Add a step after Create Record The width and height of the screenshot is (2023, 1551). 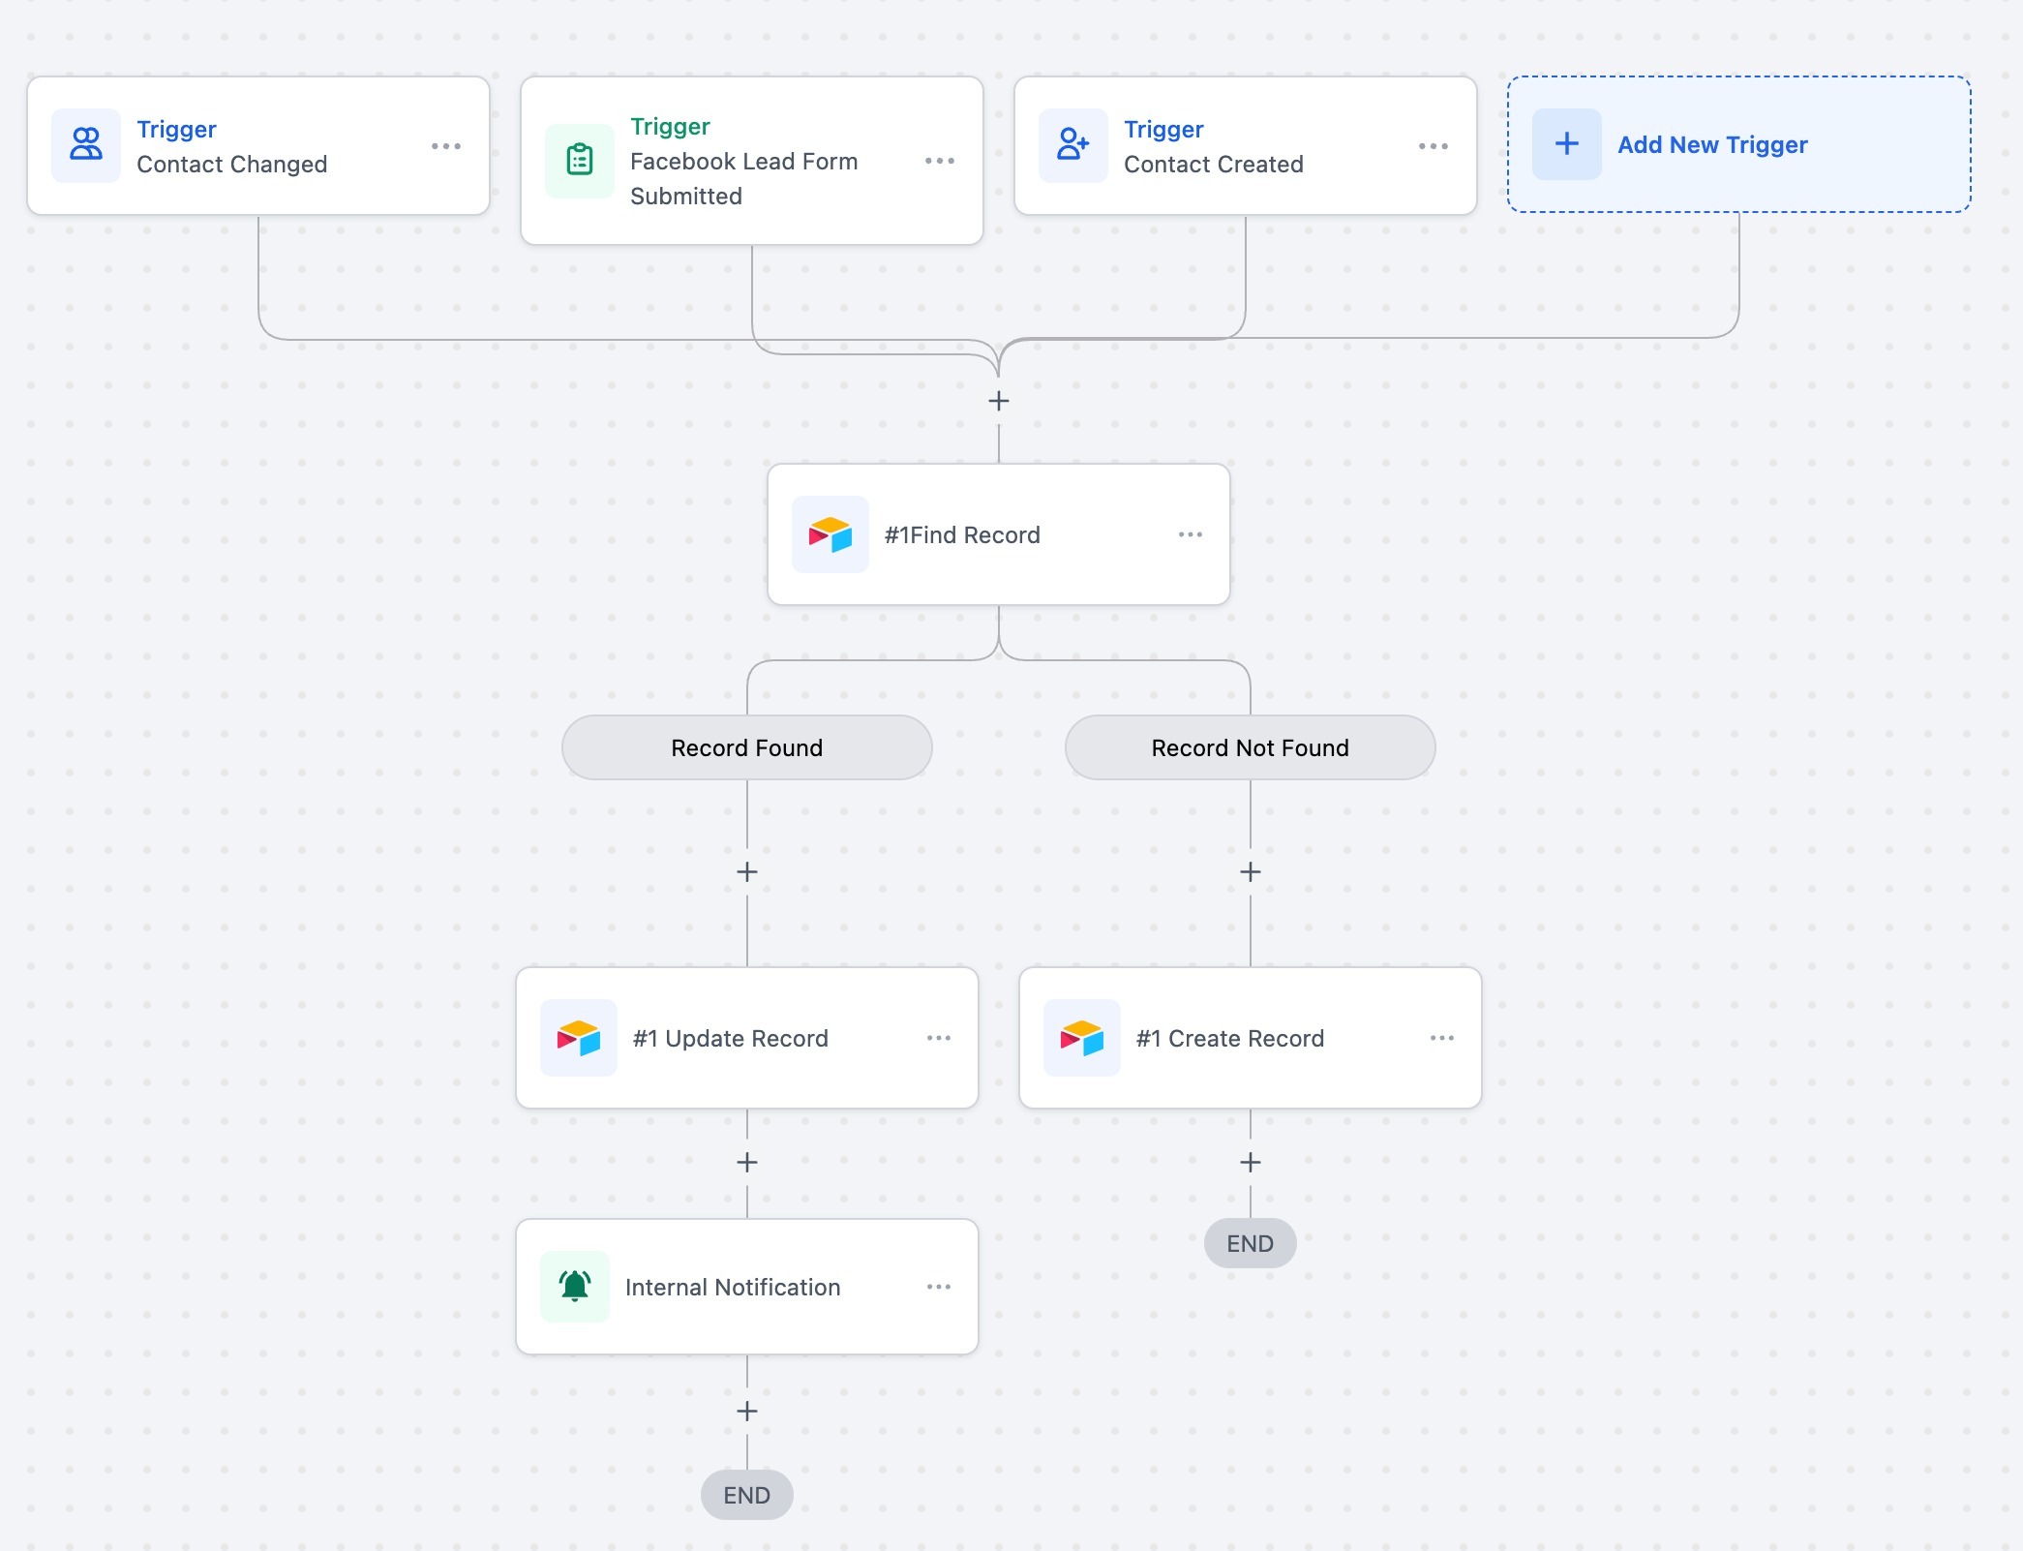click(1250, 1162)
